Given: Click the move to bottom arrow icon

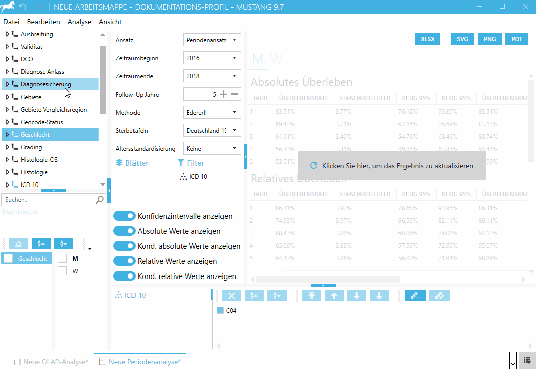Looking at the screenshot, I should point(379,296).
